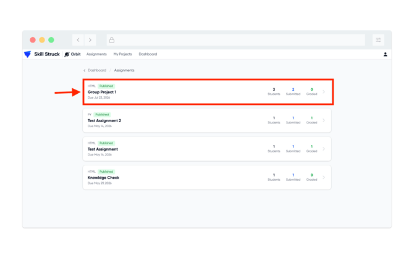The width and height of the screenshot is (414, 258).
Task: Open the browser settings sliders icon
Action: [x=378, y=40]
